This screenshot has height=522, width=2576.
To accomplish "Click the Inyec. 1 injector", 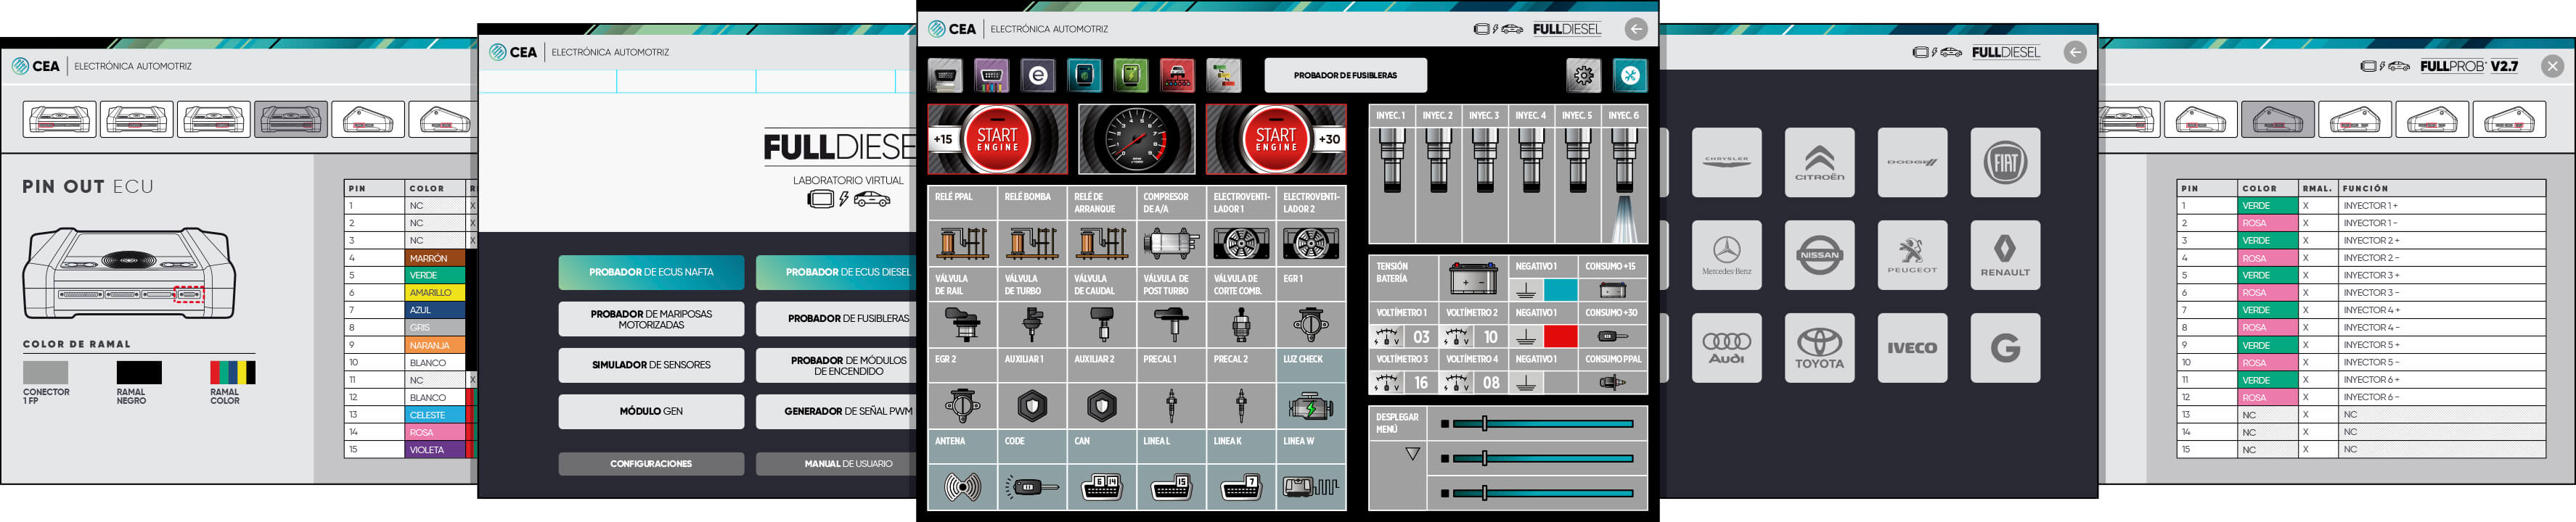I will tap(1392, 159).
